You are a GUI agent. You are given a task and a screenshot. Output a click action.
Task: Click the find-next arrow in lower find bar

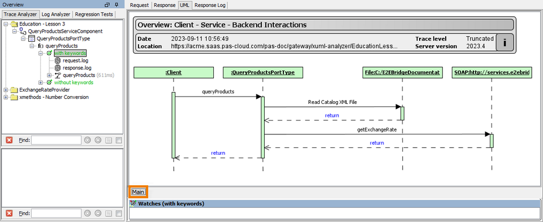pos(88,214)
